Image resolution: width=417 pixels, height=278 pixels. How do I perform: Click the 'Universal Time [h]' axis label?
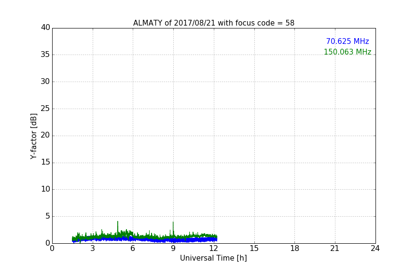213,258
